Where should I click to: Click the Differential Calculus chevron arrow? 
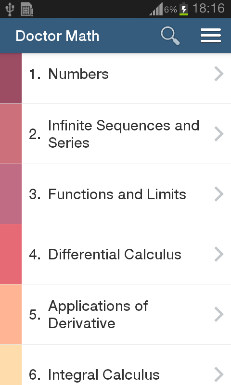tap(218, 254)
